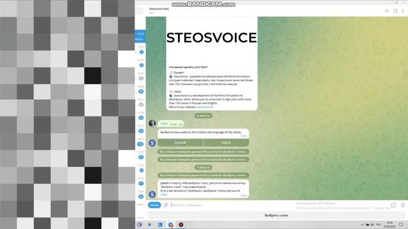Viewport: 408px width, 229px height.
Task: Open bot avatar beside last help message
Action: [152, 194]
